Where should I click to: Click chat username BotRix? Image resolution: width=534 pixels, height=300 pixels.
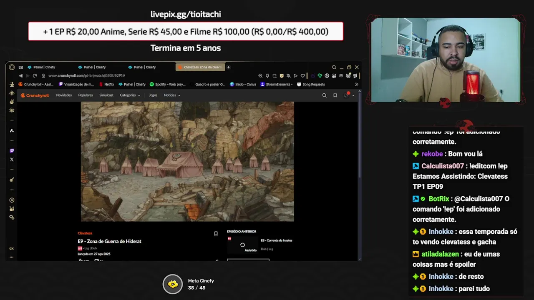tap(439, 199)
